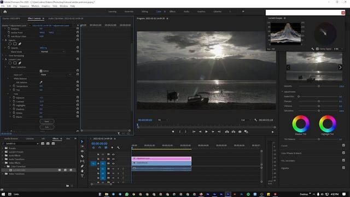
Task: Disable the Color Wheels & Match checkbox
Action: tap(343, 153)
